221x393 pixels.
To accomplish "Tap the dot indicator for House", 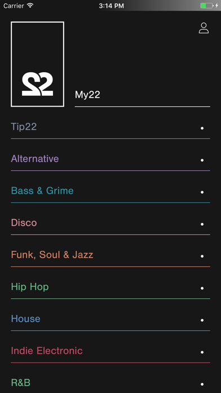I will pyautogui.click(x=202, y=320).
